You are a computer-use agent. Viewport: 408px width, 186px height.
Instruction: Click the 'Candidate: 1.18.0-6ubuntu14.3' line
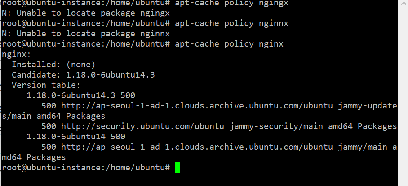pos(83,75)
